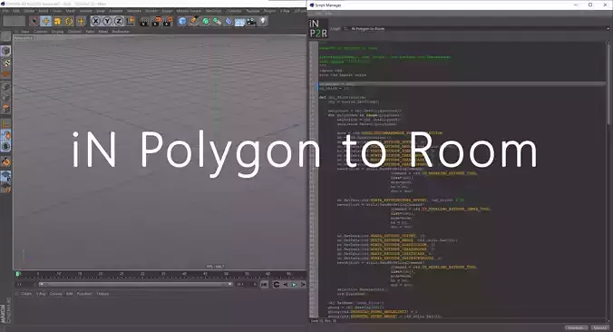Click the previous frame playback button
613x332 pixels.
coord(286,285)
